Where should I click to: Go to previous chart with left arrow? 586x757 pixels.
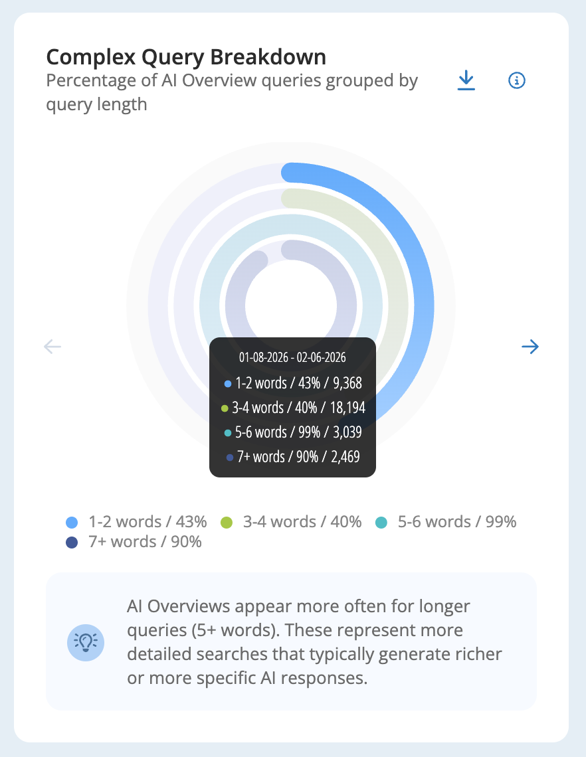[52, 347]
